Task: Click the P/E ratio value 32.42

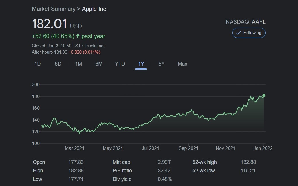Action: tap(164, 171)
